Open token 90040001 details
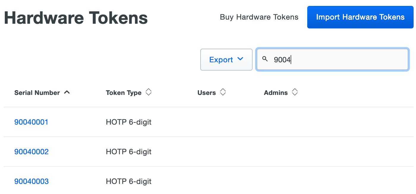Image resolution: width=416 pixels, height=194 pixels. click(x=31, y=122)
